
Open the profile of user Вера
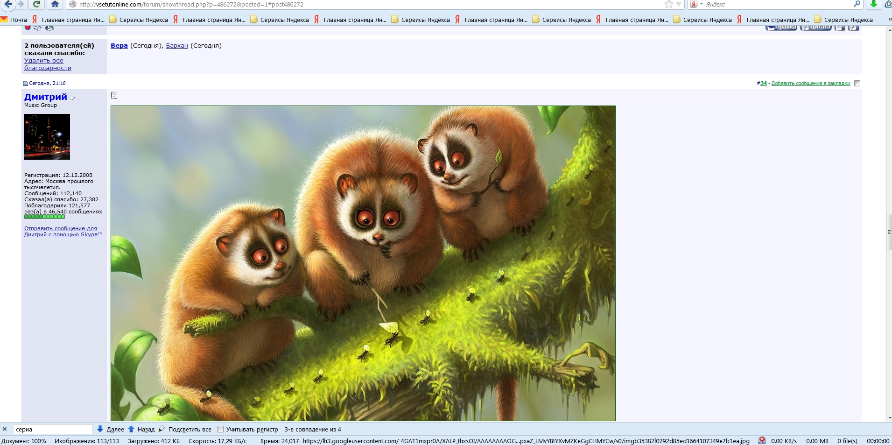click(119, 45)
